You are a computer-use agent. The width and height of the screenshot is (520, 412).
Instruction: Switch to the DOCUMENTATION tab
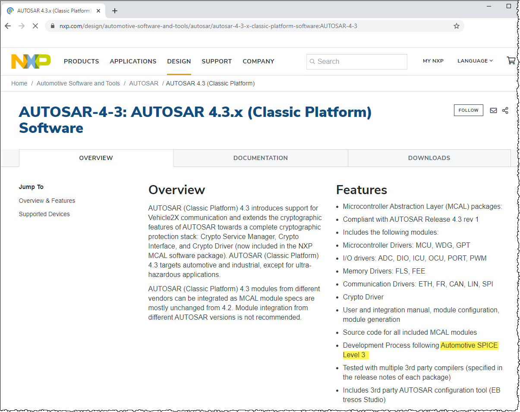tap(260, 158)
